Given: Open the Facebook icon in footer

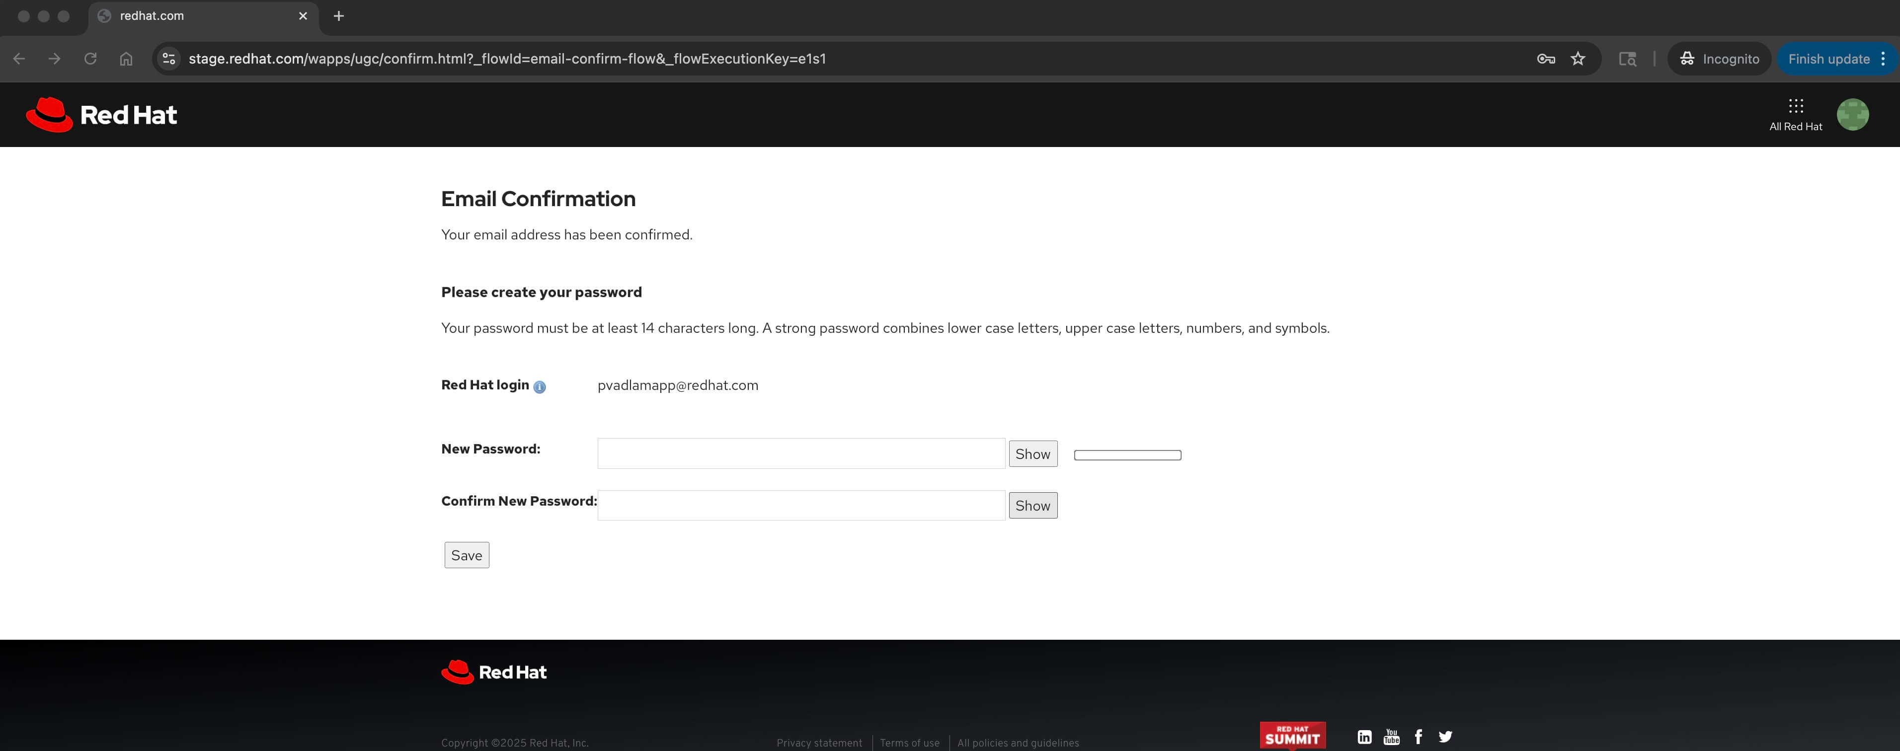Looking at the screenshot, I should (1418, 736).
